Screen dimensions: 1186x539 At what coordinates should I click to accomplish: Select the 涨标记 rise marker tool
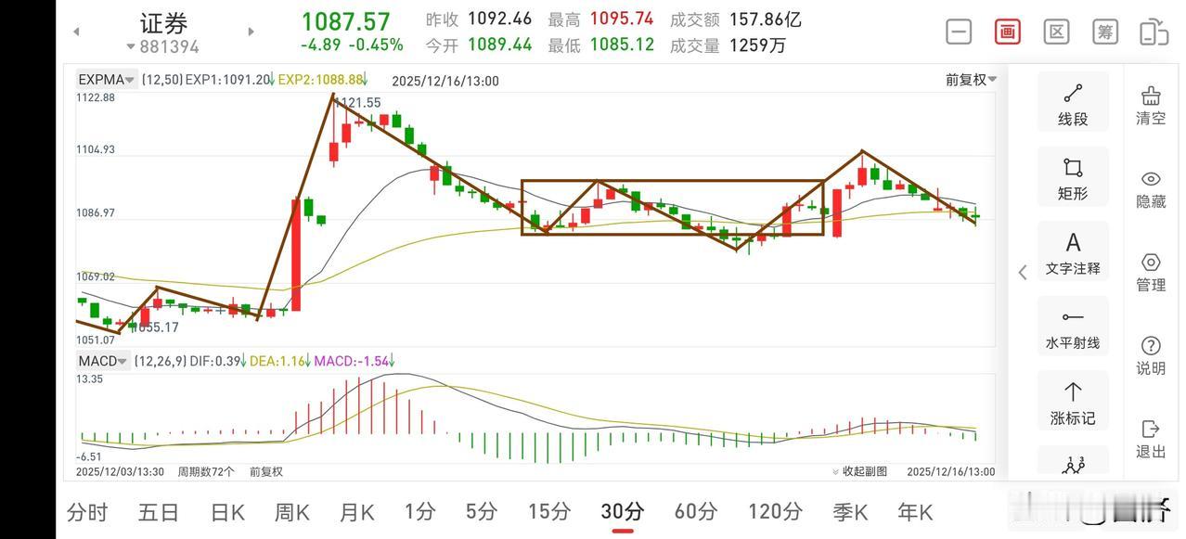(1073, 402)
